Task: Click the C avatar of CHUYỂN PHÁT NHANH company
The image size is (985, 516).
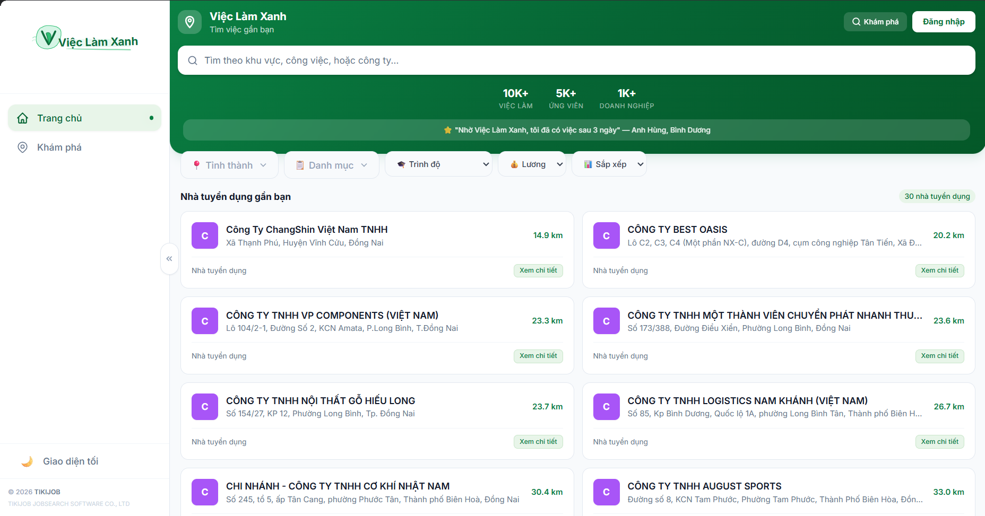Action: 606,321
